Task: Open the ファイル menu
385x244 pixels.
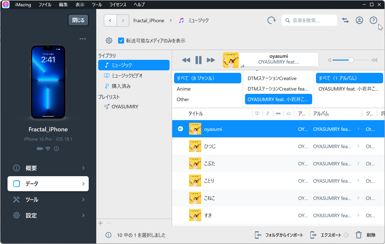Action: [45, 5]
